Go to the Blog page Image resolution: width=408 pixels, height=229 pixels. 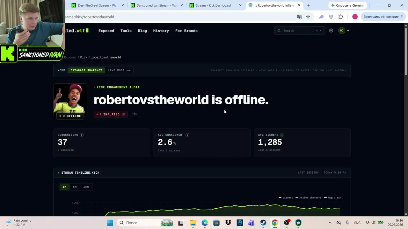pyautogui.click(x=142, y=31)
